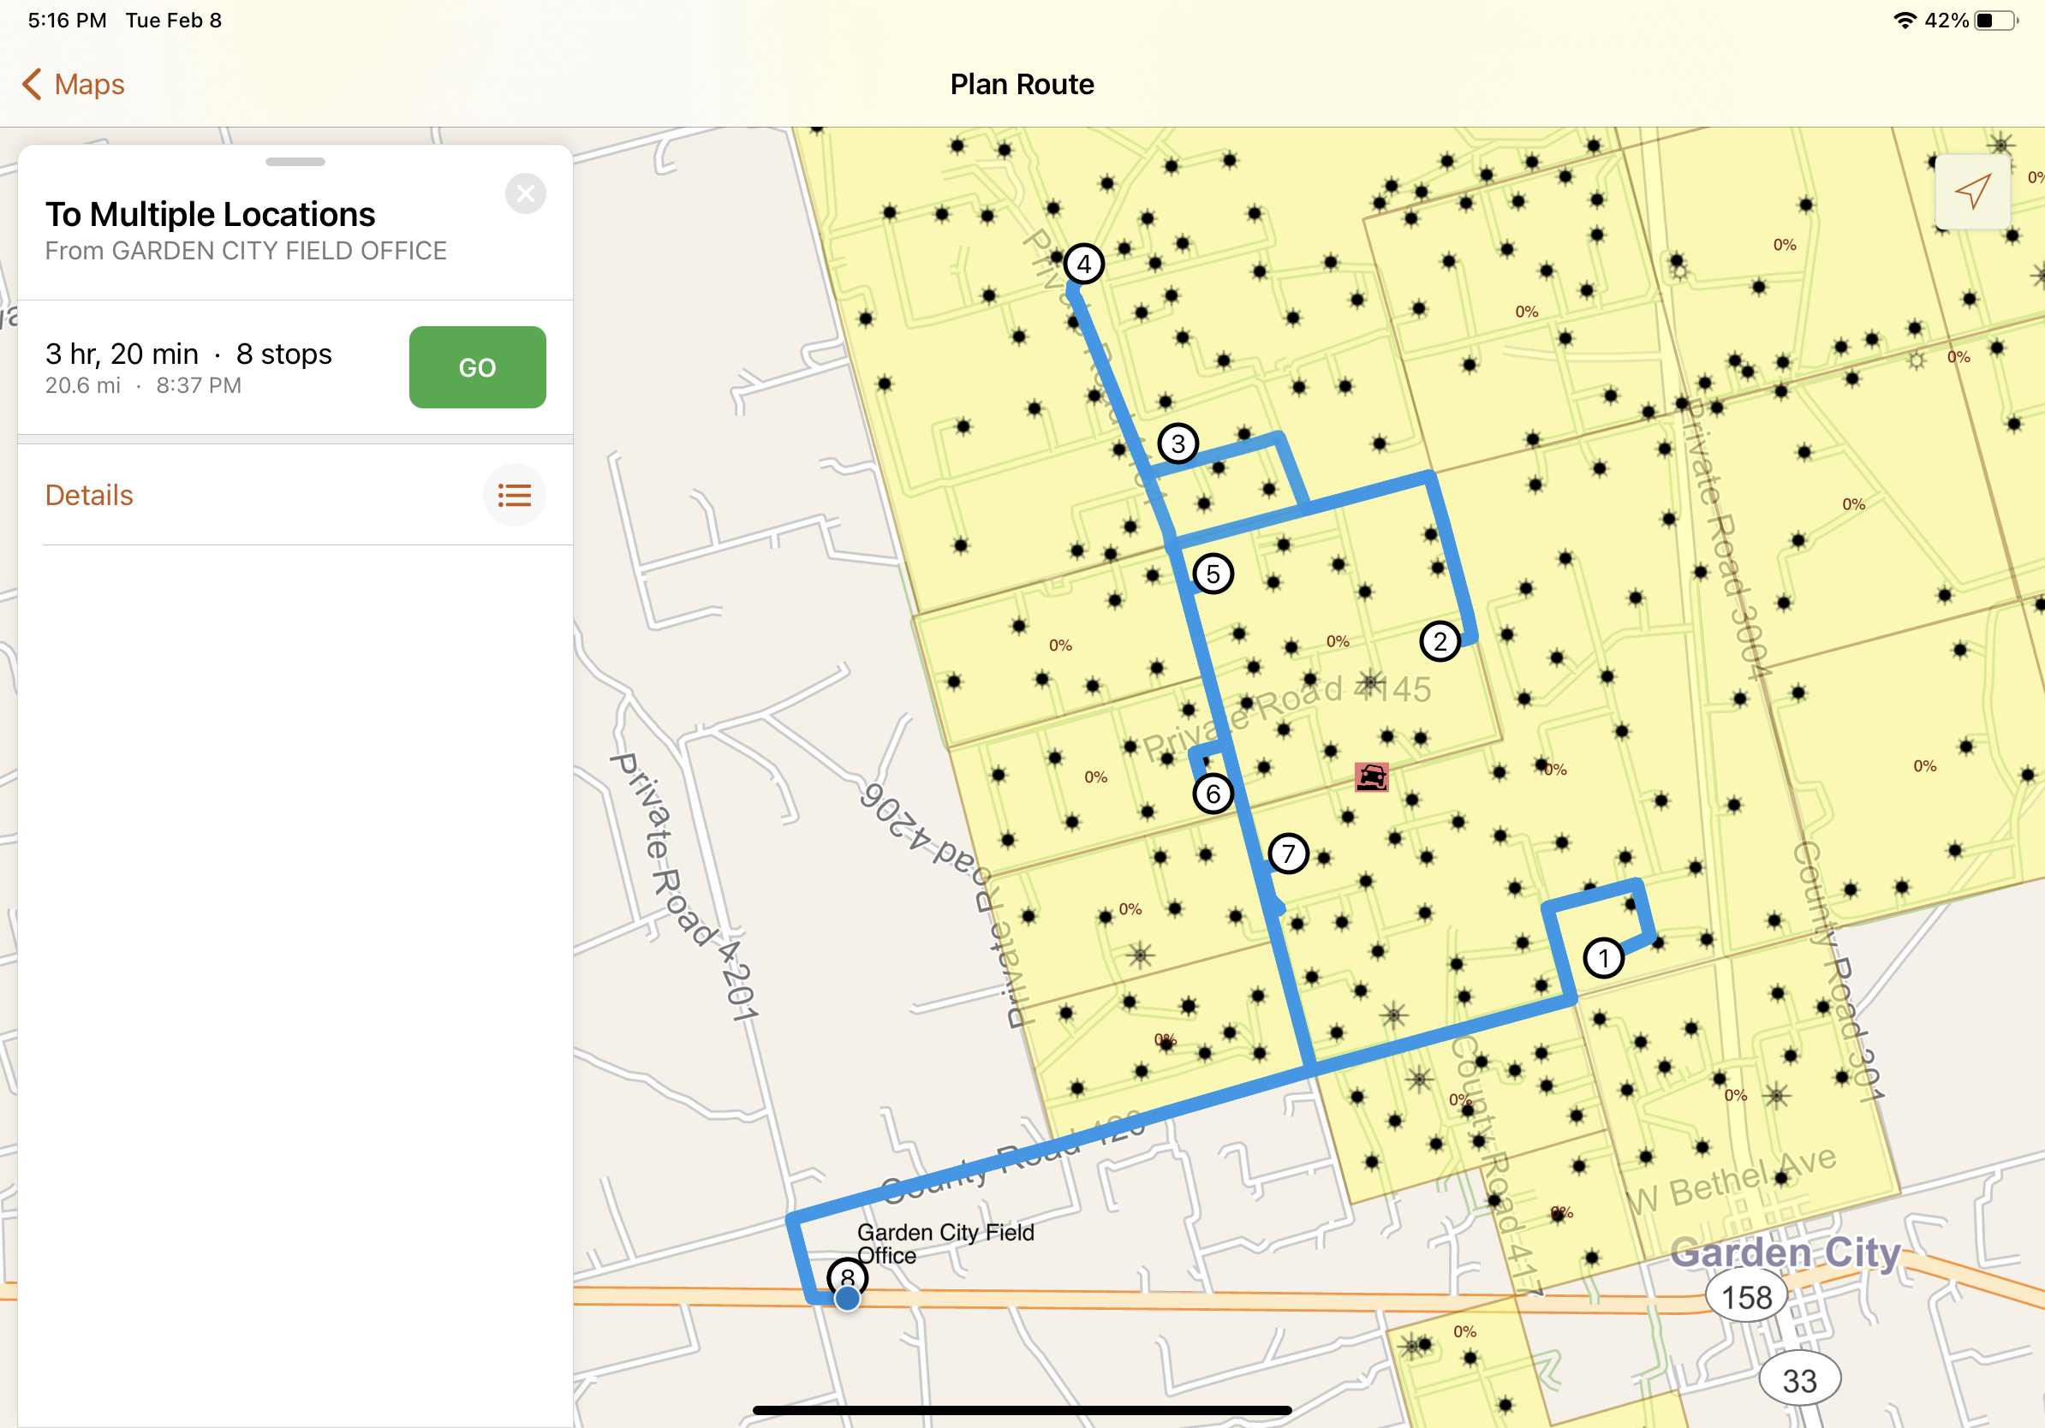Image resolution: width=2045 pixels, height=1428 pixels.
Task: Close the To Multiple Locations card
Action: click(526, 193)
